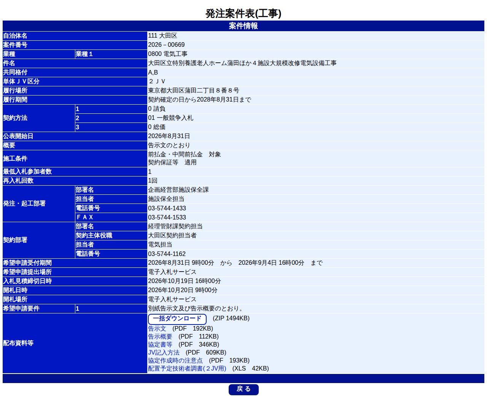Open the 協定書等 PDF link
The width and height of the screenshot is (487, 396).
coord(160,345)
